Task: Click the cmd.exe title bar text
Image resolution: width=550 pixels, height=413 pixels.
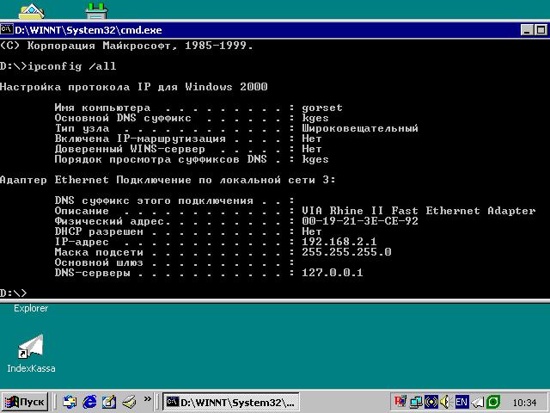Action: click(89, 30)
